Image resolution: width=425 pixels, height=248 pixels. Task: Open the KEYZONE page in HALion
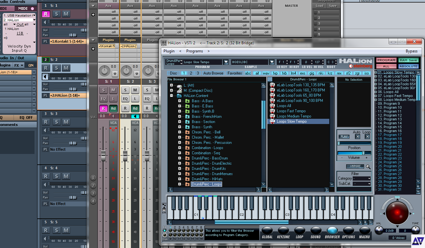[283, 231]
